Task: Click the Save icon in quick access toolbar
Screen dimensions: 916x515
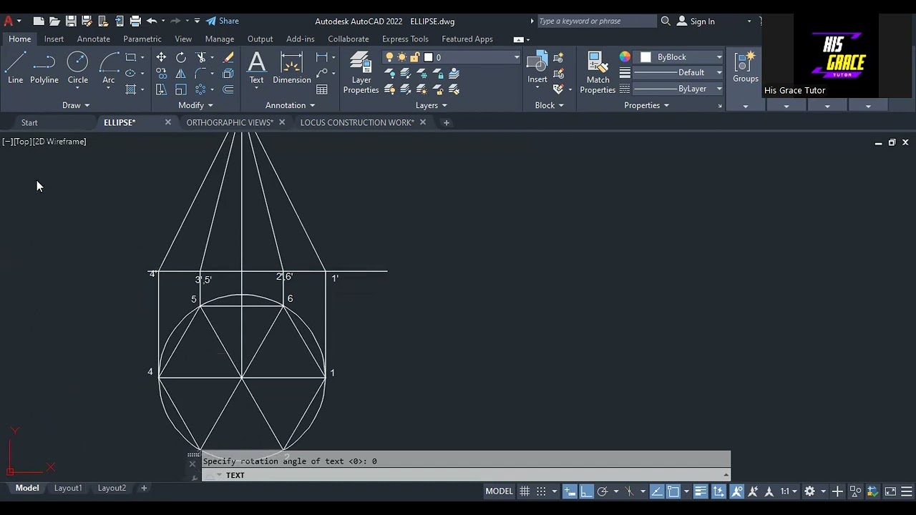Action: tap(71, 21)
